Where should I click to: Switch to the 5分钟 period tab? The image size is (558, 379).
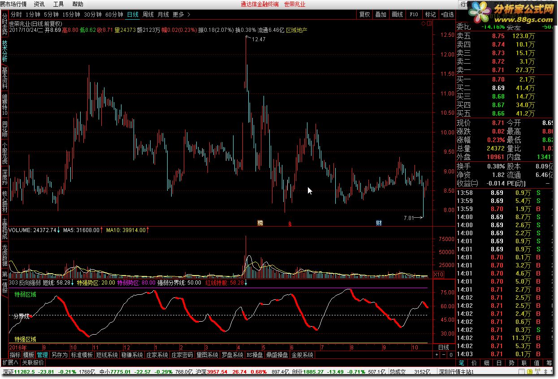tap(51, 14)
